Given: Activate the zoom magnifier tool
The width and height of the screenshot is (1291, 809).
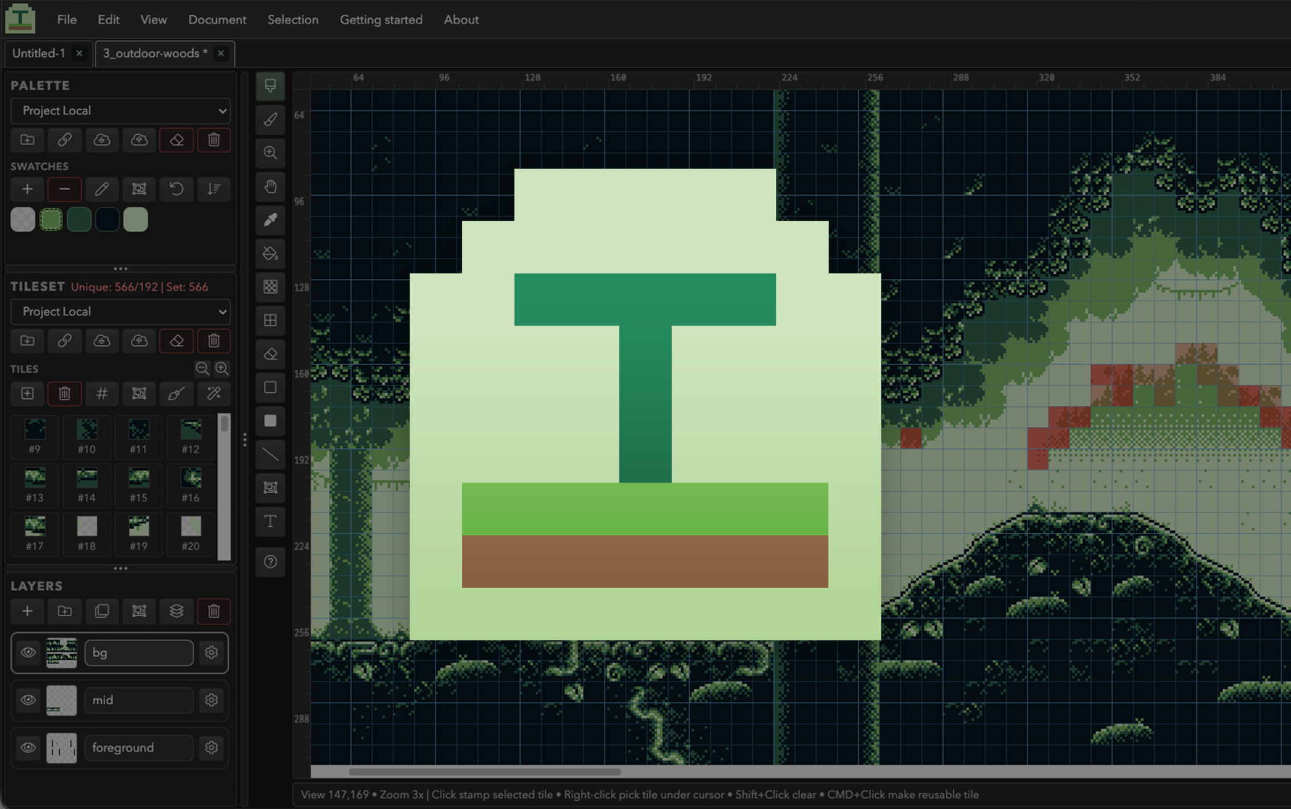Looking at the screenshot, I should [270, 153].
